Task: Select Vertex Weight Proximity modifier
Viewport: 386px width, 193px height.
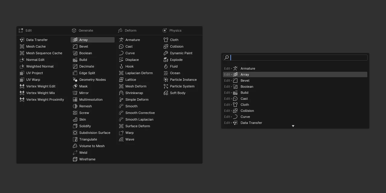Action: click(45, 100)
